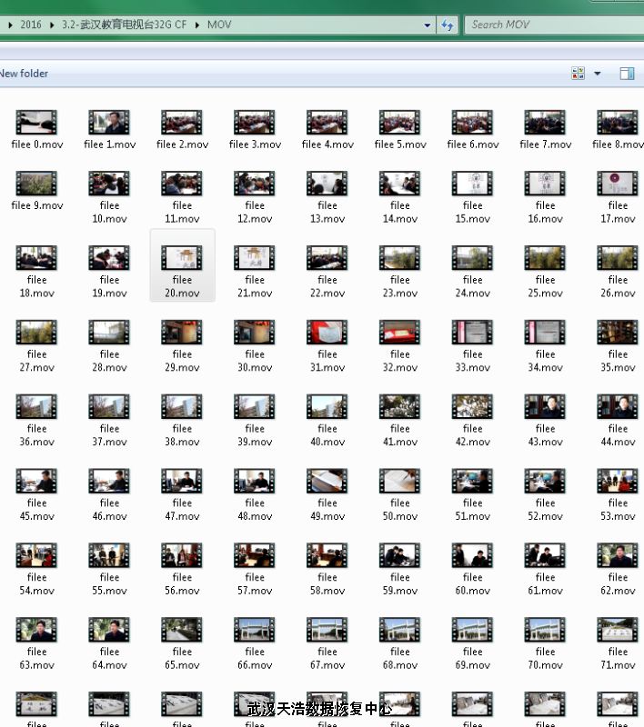644x727 pixels.
Task: Select the filee 49.mov file icon
Action: tap(327, 482)
